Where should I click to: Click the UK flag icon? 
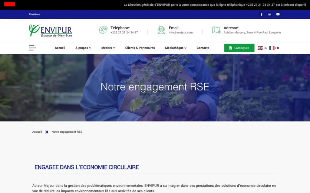pos(260,48)
